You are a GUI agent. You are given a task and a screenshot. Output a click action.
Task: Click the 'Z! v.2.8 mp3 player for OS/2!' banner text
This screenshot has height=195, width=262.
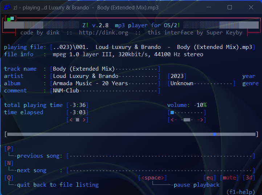[x=131, y=25]
